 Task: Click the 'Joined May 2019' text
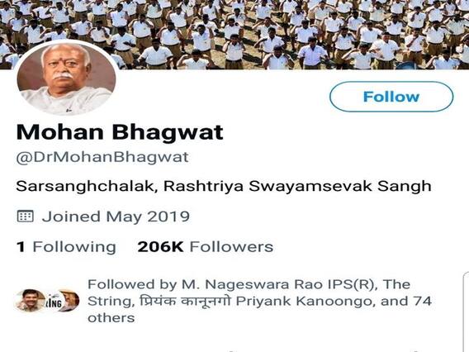click(x=116, y=216)
